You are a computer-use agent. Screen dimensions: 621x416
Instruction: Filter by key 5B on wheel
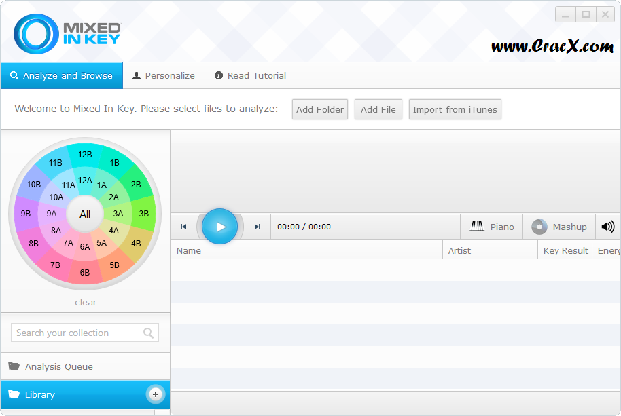click(114, 265)
